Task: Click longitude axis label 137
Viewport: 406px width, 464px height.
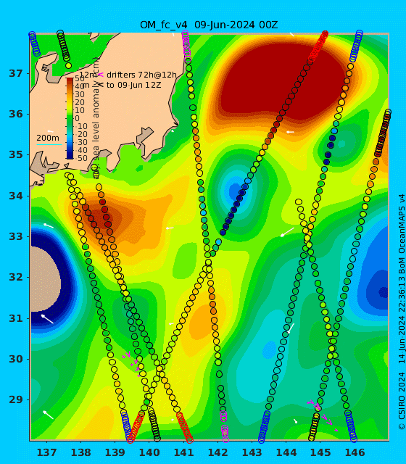Action: click(46, 452)
